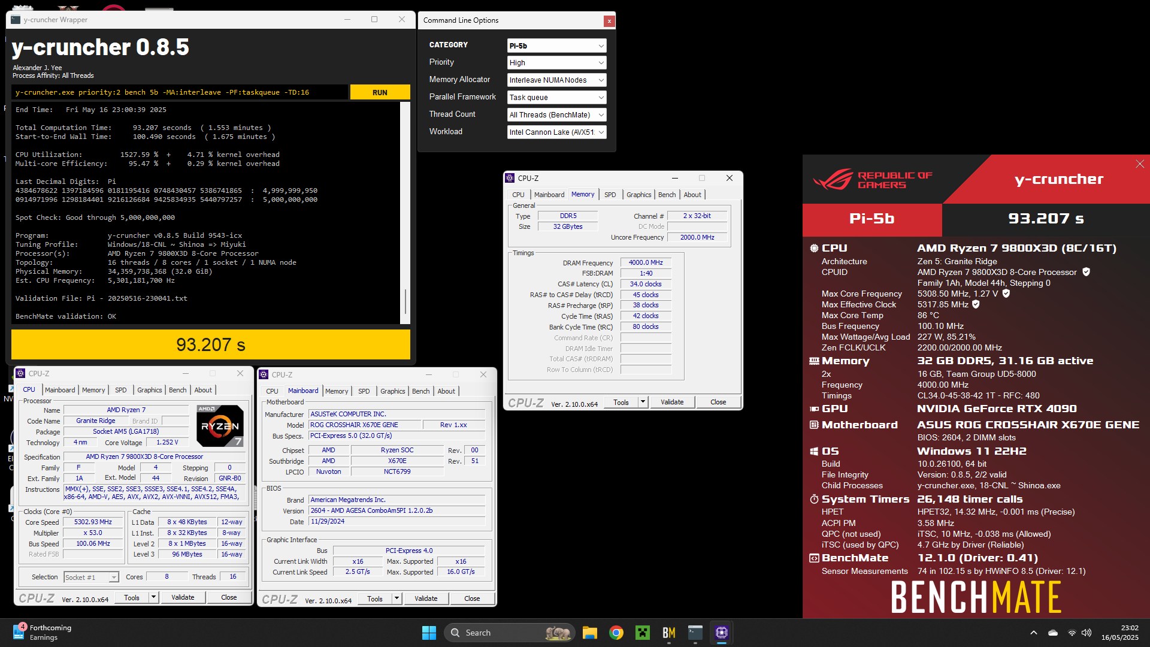Click the Memory icon in BenchMate panel
1150x647 pixels.
[814, 361]
